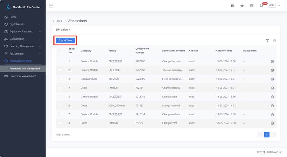The width and height of the screenshot is (287, 157).
Task: Click the Export Excel button
Action: [x=66, y=40]
